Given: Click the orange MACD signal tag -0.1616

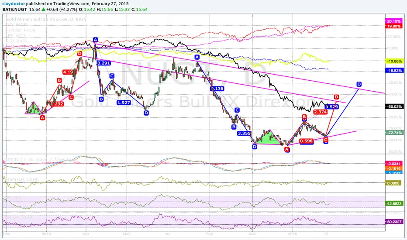Looking at the screenshot, I should pos(394,168).
